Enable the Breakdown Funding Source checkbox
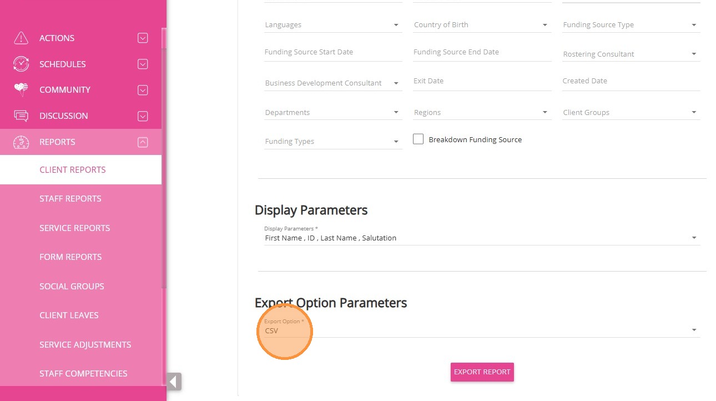The width and height of the screenshot is (716, 401). (418, 139)
